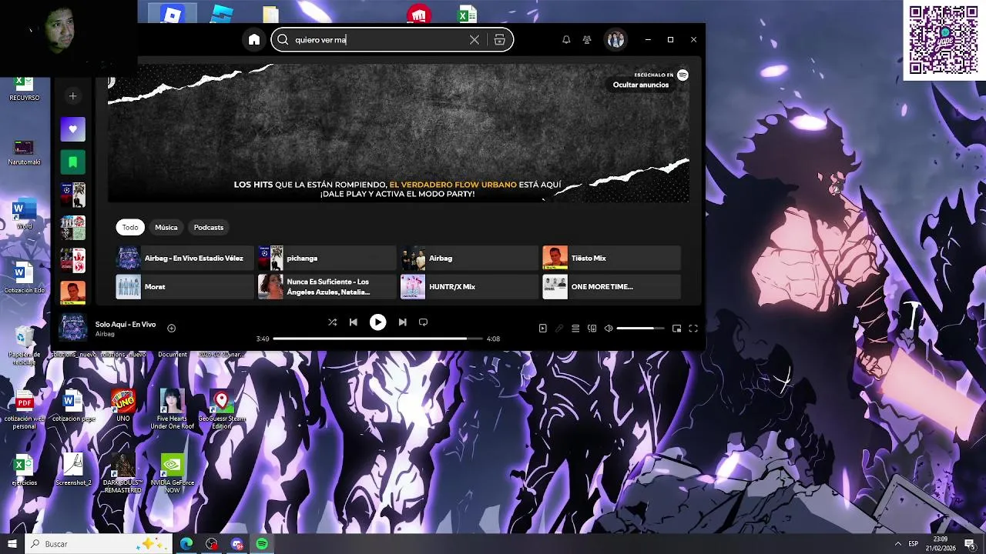This screenshot has width=986, height=554.
Task: Clear the Spotify search text
Action: coord(475,40)
